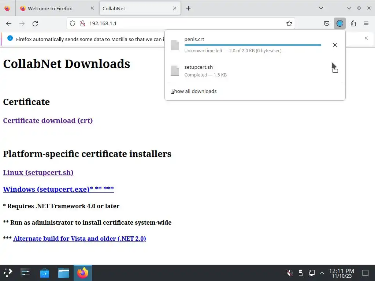Click Show all downloads
Viewport: 375px width, 281px height.
[x=194, y=91]
